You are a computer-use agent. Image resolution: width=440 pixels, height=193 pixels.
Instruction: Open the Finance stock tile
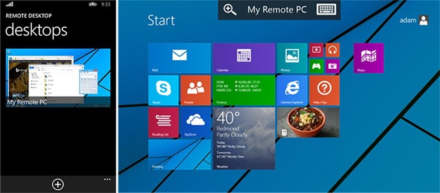[244, 90]
